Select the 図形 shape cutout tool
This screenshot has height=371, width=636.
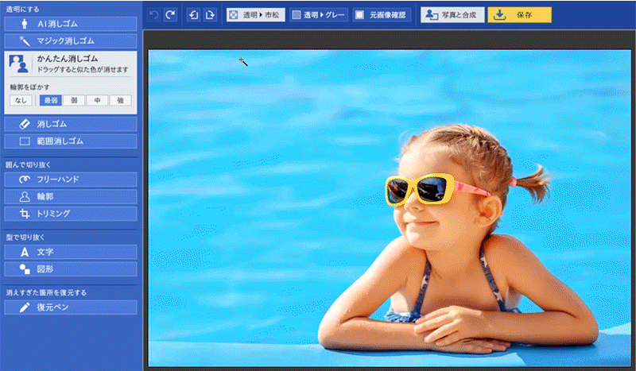point(70,269)
